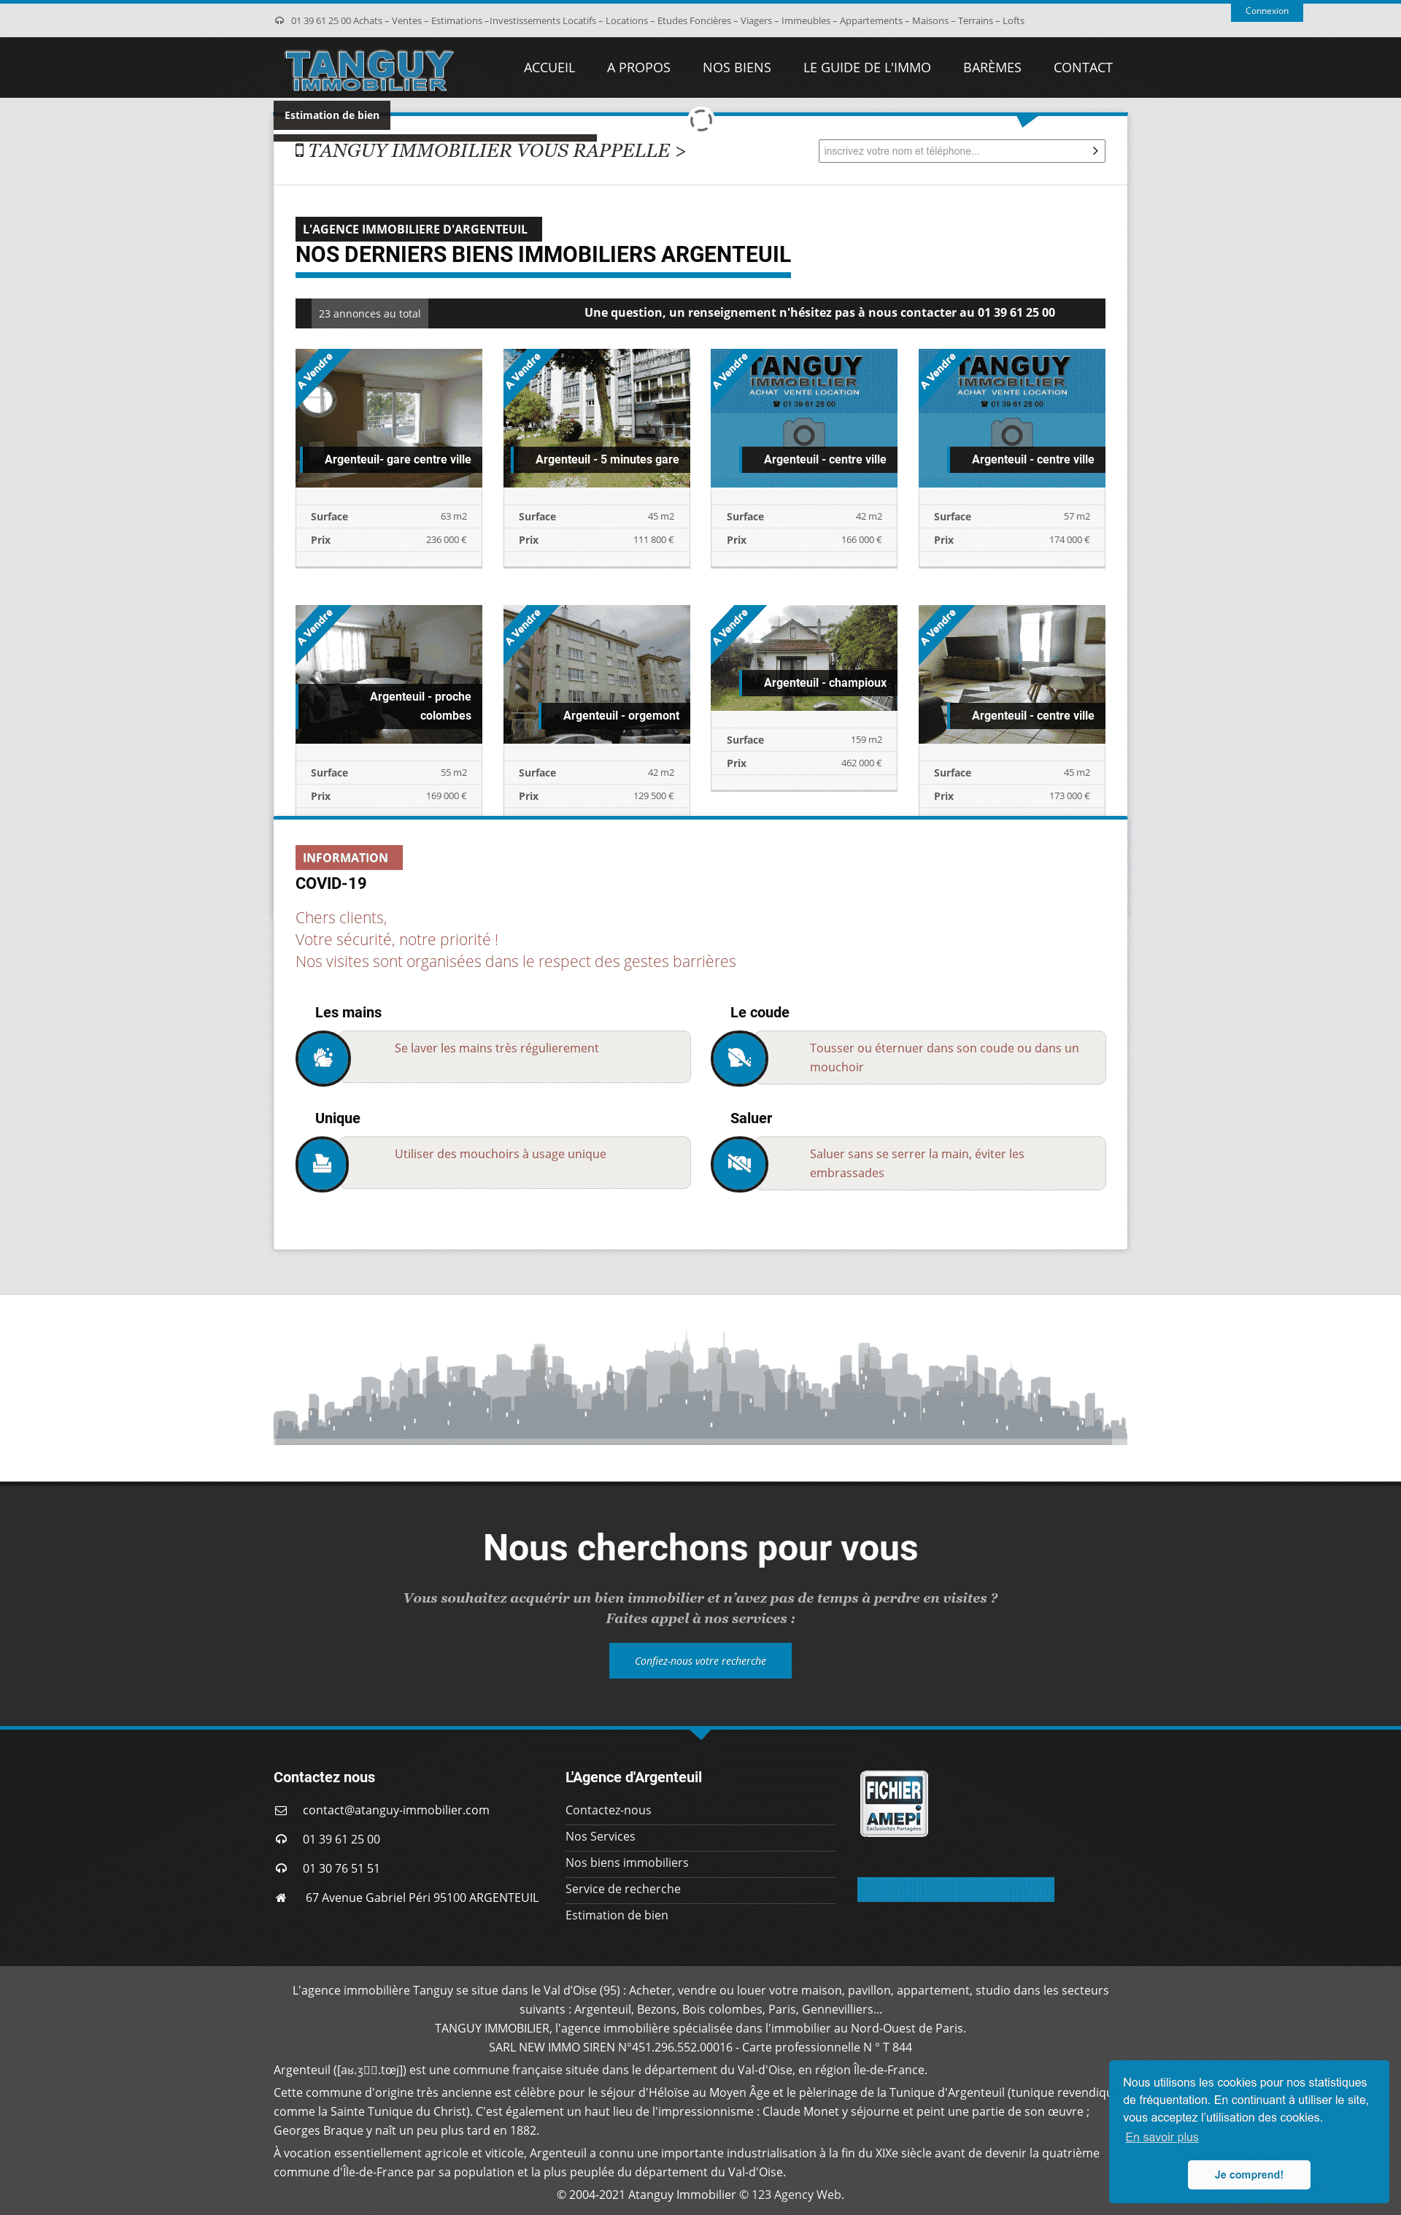Click the arrow on callback form
This screenshot has height=2215, width=1401.
point(1097,150)
